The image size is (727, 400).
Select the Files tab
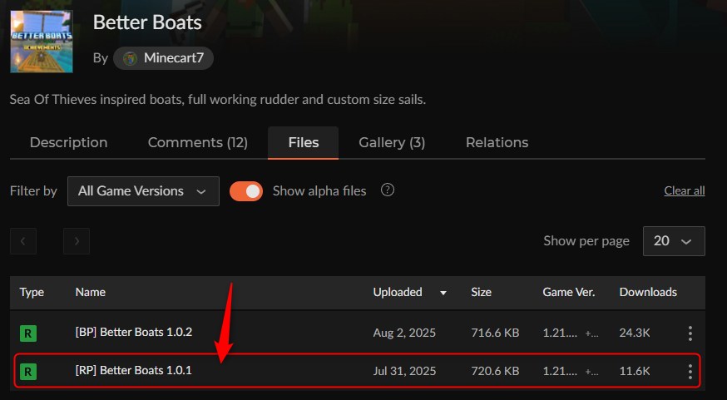[x=304, y=143]
